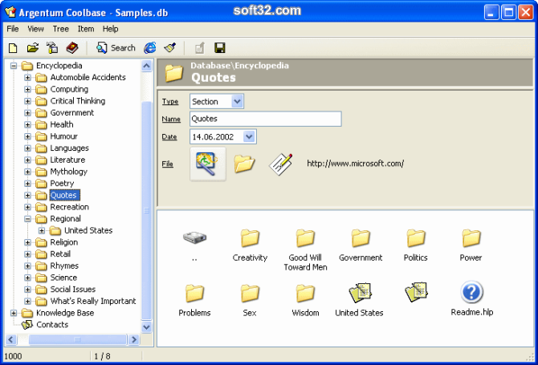Image resolution: width=538 pixels, height=365 pixels.
Task: Expand the Quotes tree node
Action: [27, 195]
